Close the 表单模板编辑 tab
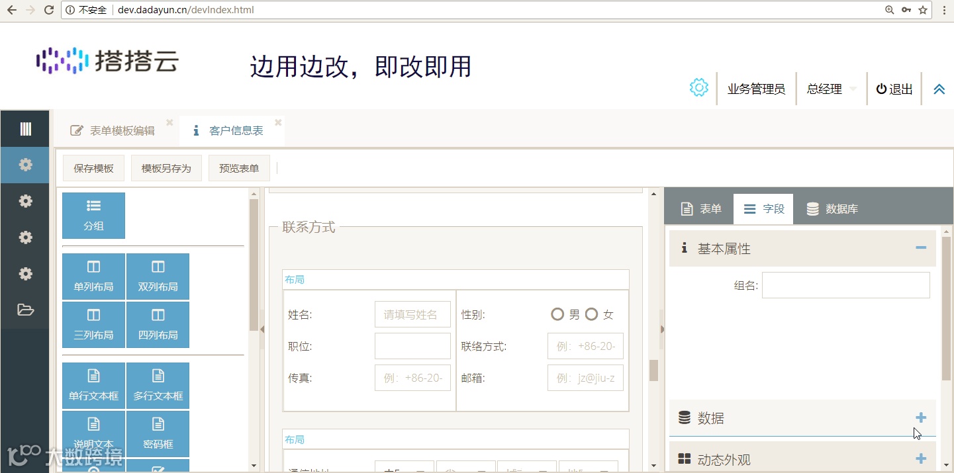The width and height of the screenshot is (954, 473). 169,122
